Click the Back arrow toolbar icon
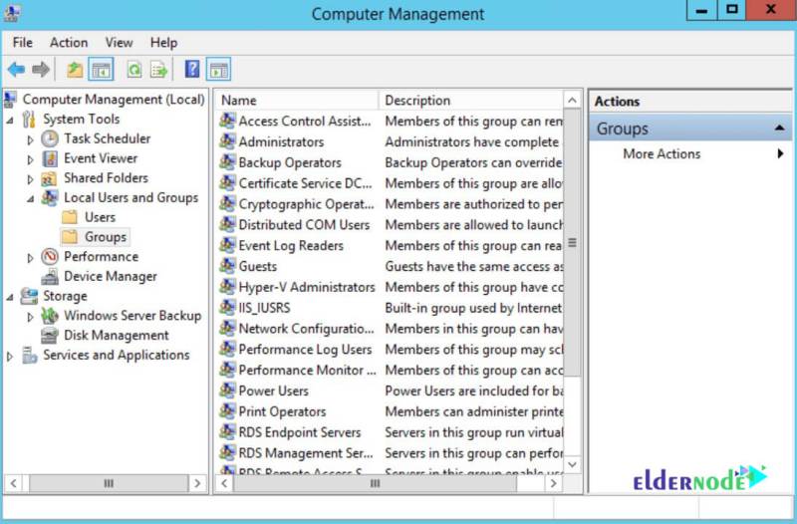 point(16,69)
